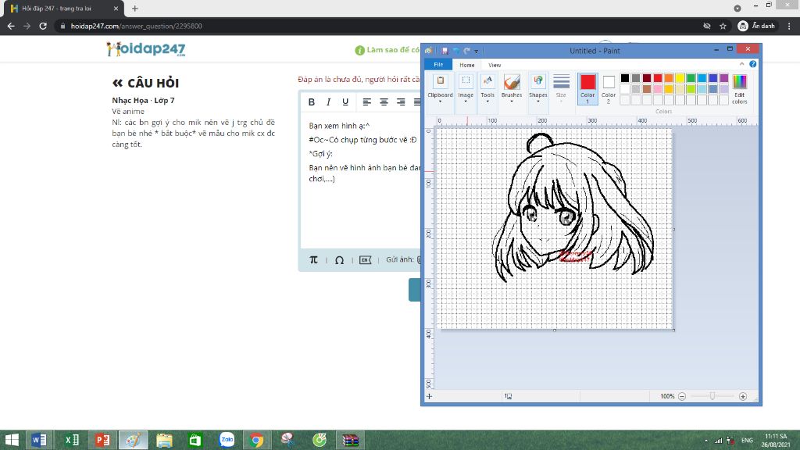Open the Chrome three-dot menu

pyautogui.click(x=789, y=26)
